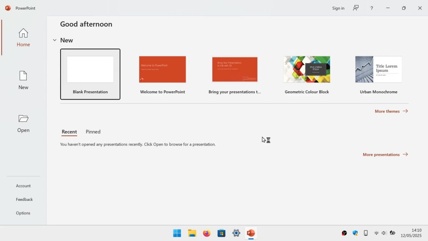Image resolution: width=428 pixels, height=241 pixels.
Task: Click the red and black tray icon
Action: click(344, 233)
